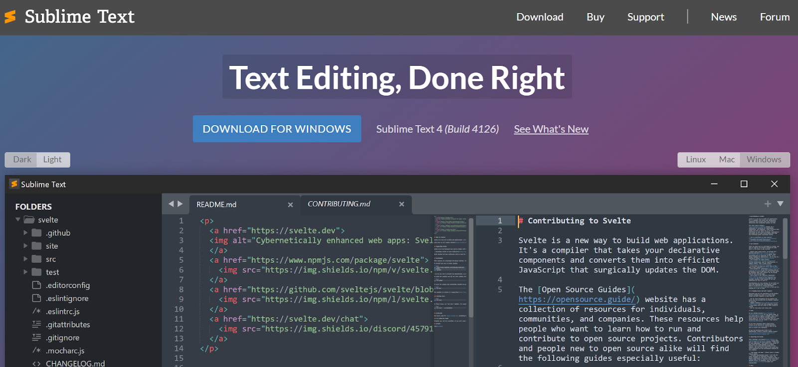Show the Mac screenshot

point(727,160)
